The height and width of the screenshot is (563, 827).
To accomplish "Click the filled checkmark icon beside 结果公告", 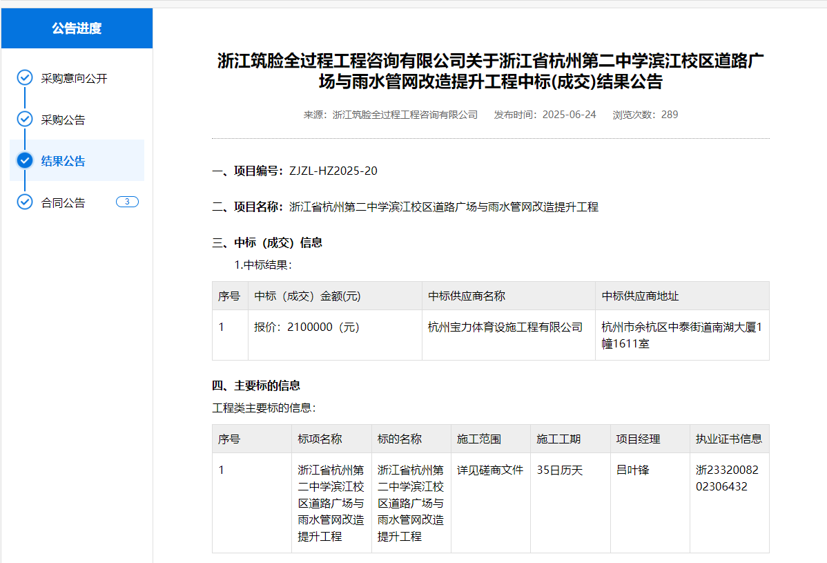I will pos(25,161).
